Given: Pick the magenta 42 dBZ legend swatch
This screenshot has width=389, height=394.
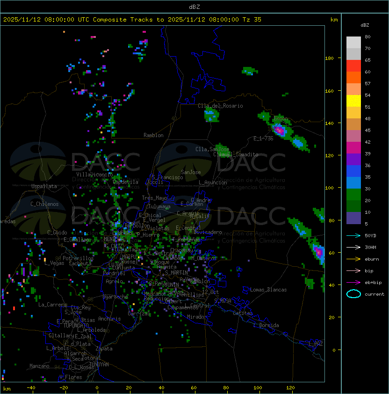Looking at the screenshot, I should (x=353, y=148).
